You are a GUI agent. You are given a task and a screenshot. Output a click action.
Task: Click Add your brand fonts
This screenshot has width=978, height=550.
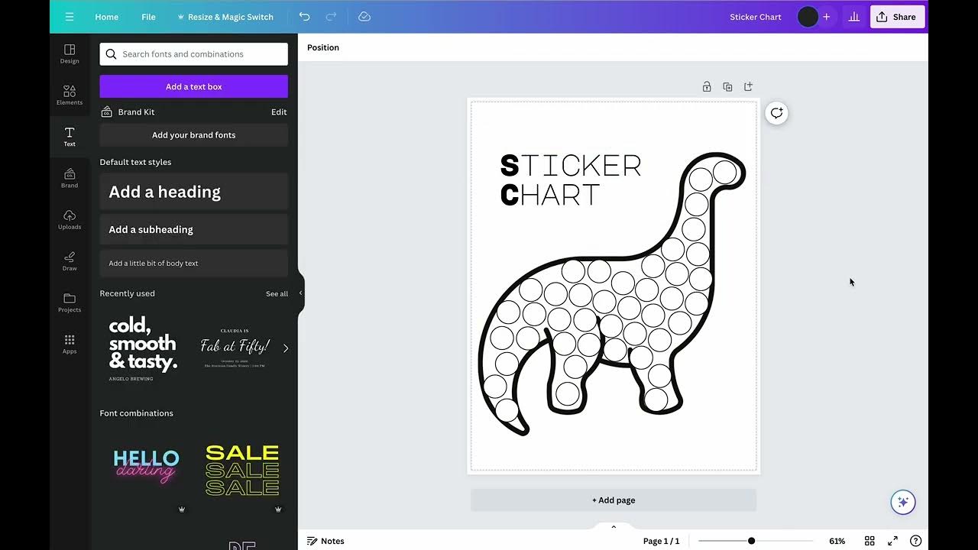click(194, 135)
